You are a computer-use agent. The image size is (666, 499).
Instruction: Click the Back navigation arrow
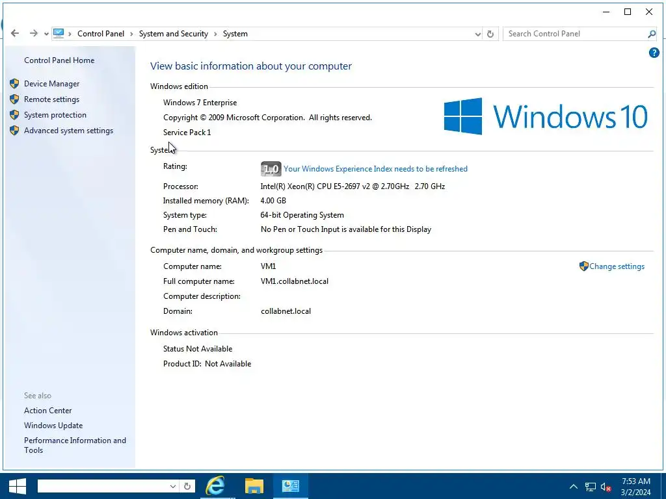[x=15, y=34]
